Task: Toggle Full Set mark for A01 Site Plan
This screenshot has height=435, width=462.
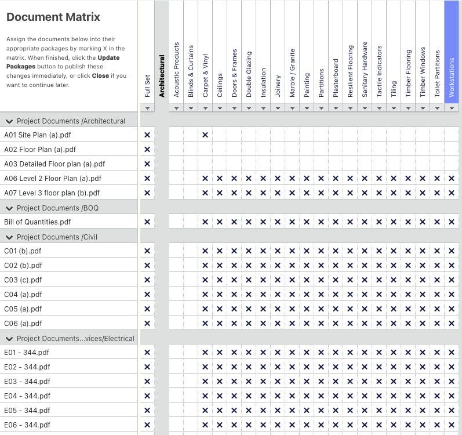Action: pos(147,135)
